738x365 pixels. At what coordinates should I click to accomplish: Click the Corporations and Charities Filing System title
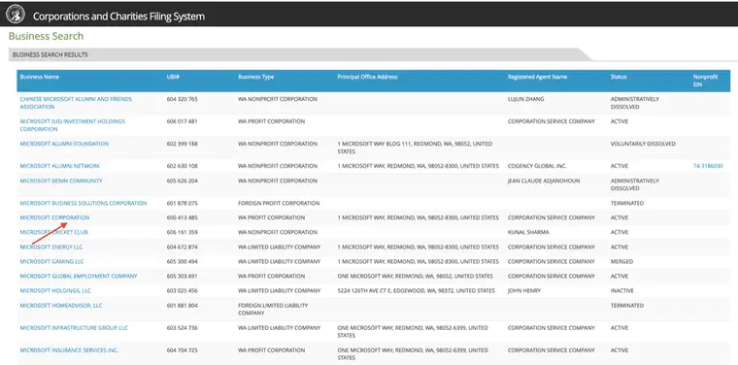pyautogui.click(x=118, y=17)
